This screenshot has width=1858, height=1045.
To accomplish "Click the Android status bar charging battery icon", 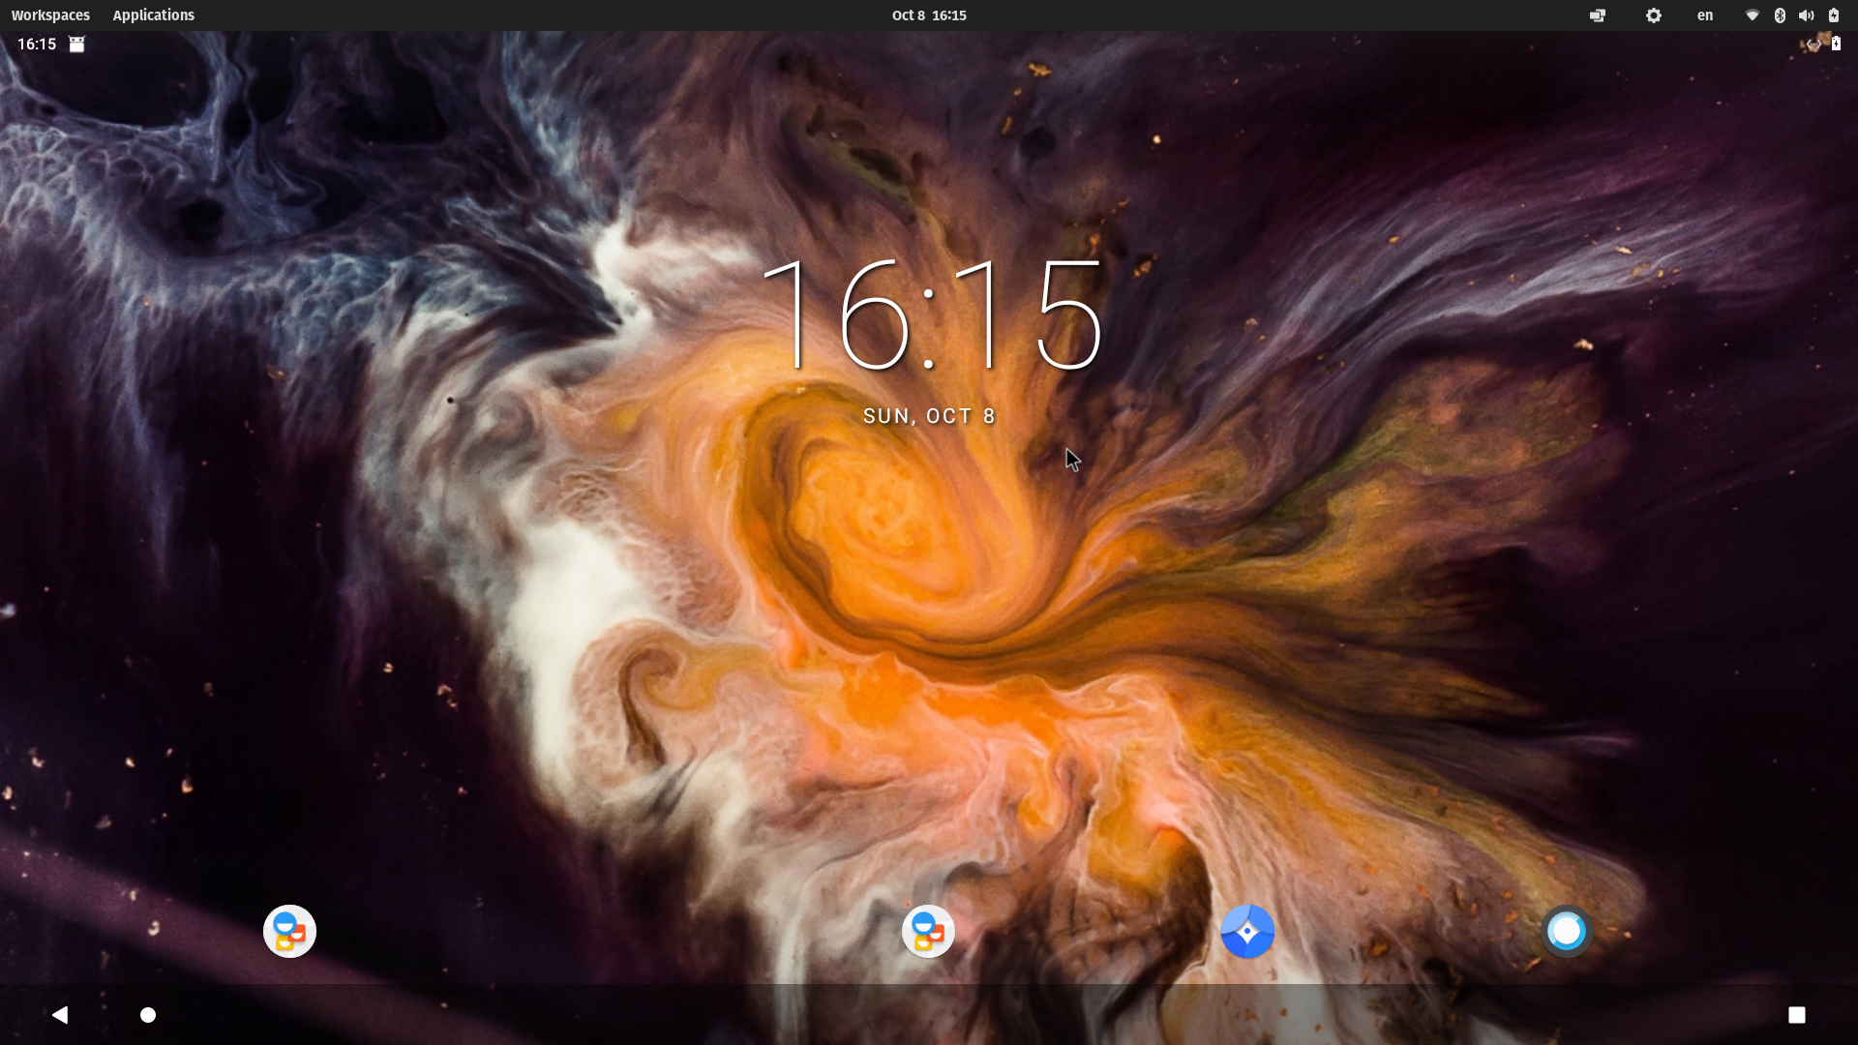I will pyautogui.click(x=1836, y=44).
